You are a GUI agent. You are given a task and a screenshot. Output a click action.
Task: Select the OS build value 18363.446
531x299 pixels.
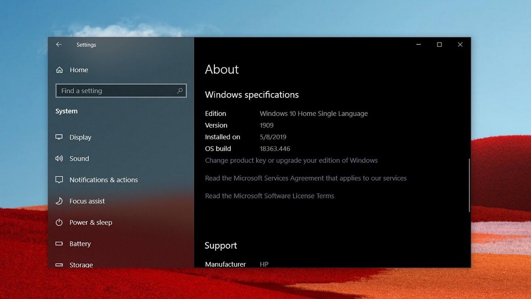(x=275, y=148)
